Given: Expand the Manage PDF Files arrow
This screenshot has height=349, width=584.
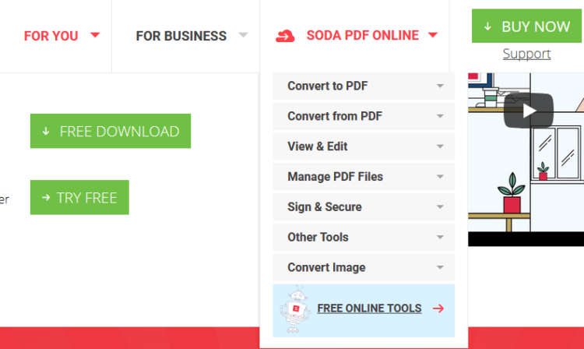Looking at the screenshot, I should (x=440, y=177).
